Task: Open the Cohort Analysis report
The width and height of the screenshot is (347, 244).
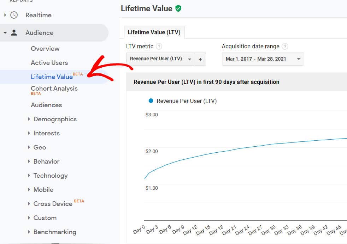Action: pos(54,89)
